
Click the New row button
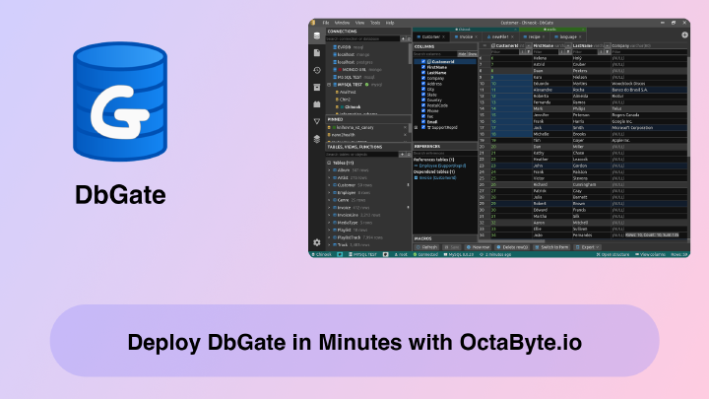pos(478,247)
